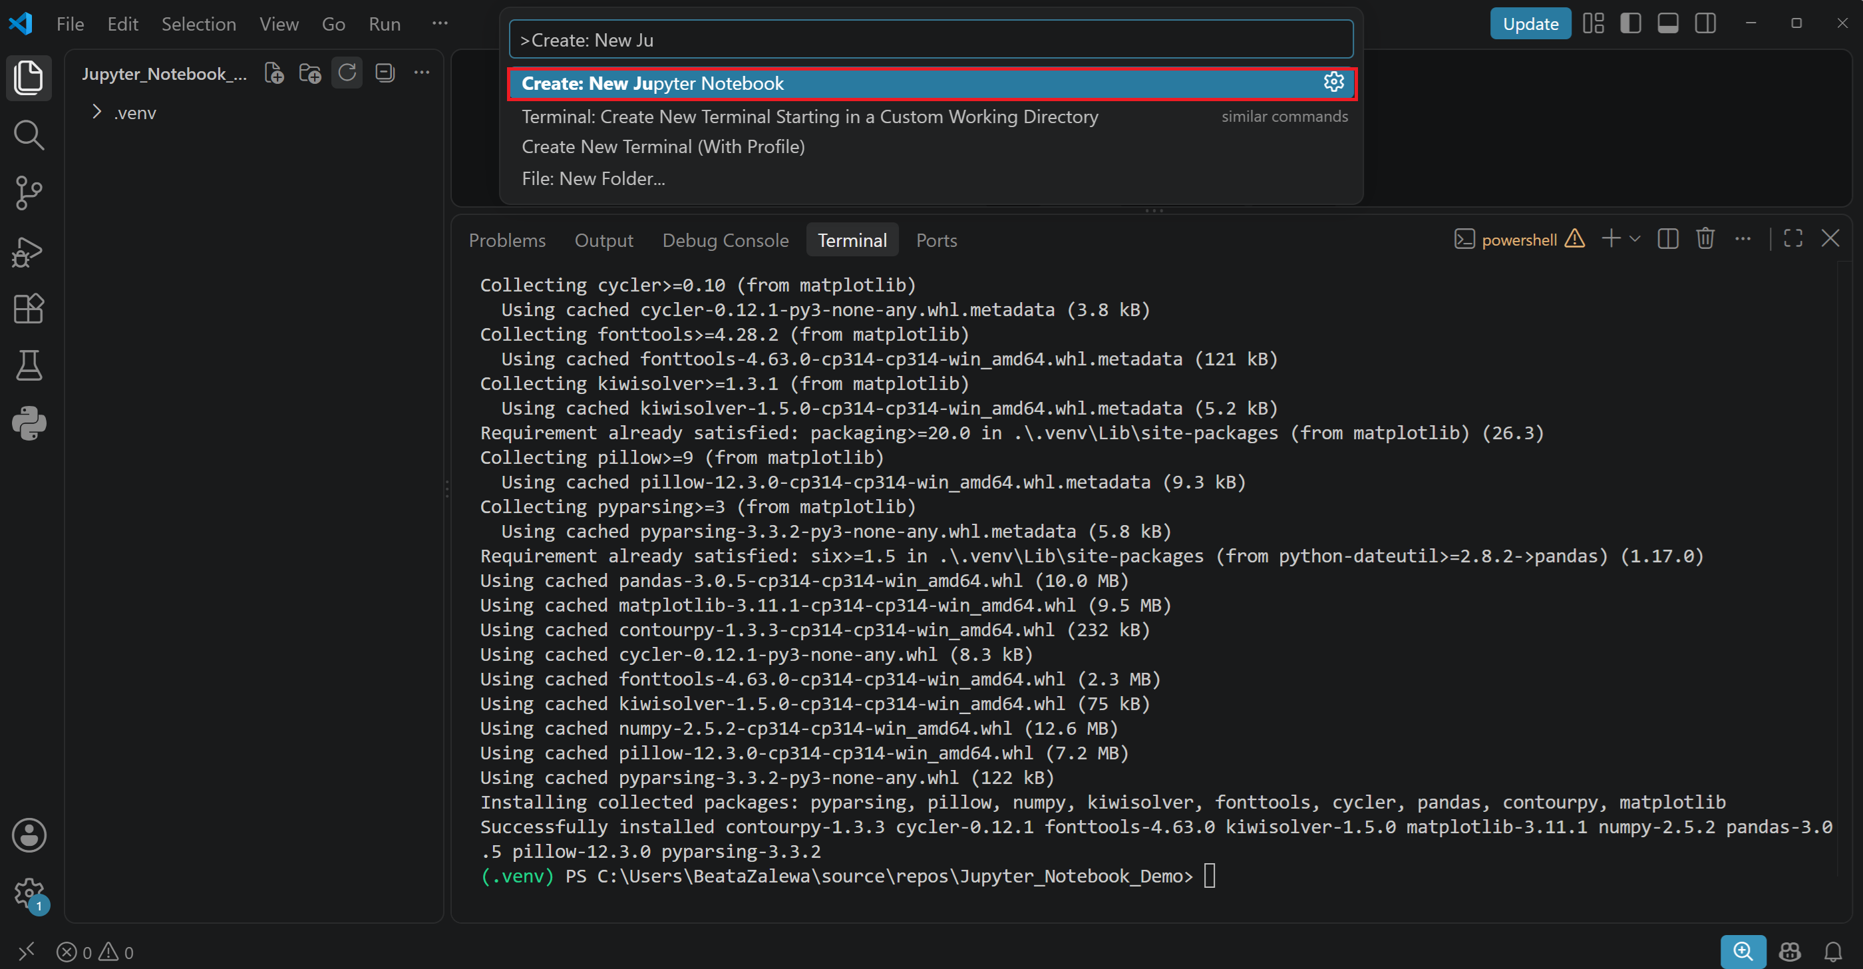Open the Selection menu
The image size is (1863, 969).
click(198, 24)
